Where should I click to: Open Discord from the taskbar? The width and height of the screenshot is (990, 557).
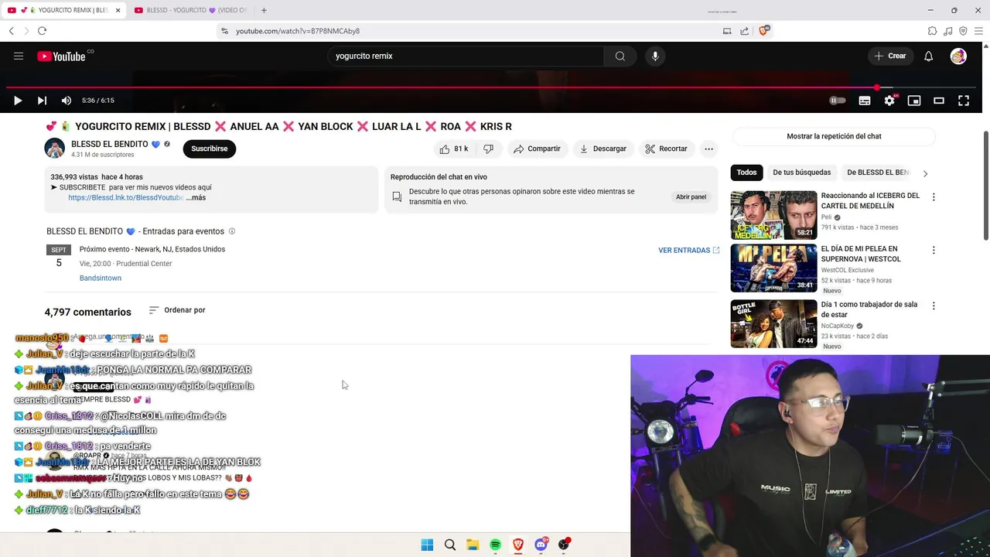click(x=541, y=545)
